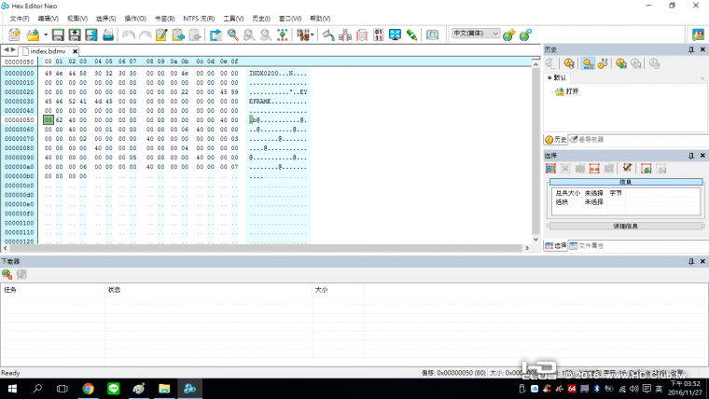Click the blue structure diagram toolbar icon

pyautogui.click(x=345, y=34)
